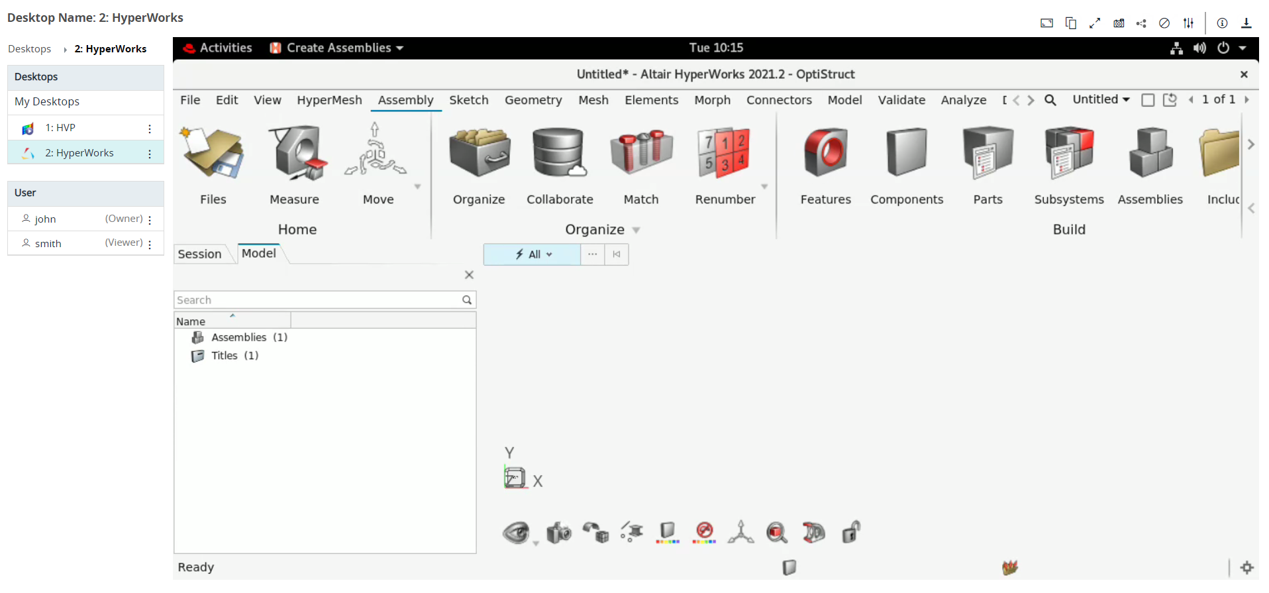
Task: Select the Assemblies build tool
Action: pos(1150,152)
